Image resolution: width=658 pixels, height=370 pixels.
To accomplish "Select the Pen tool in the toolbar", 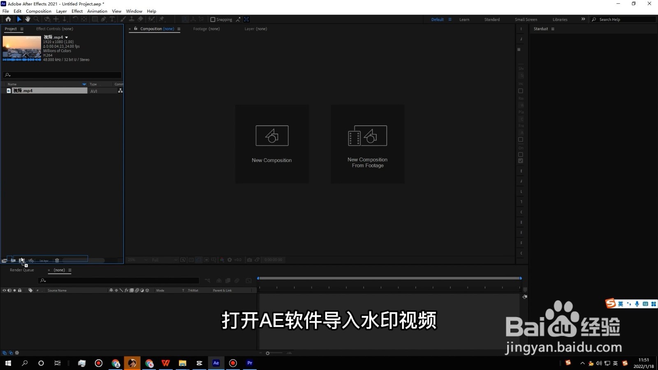I will click(104, 19).
